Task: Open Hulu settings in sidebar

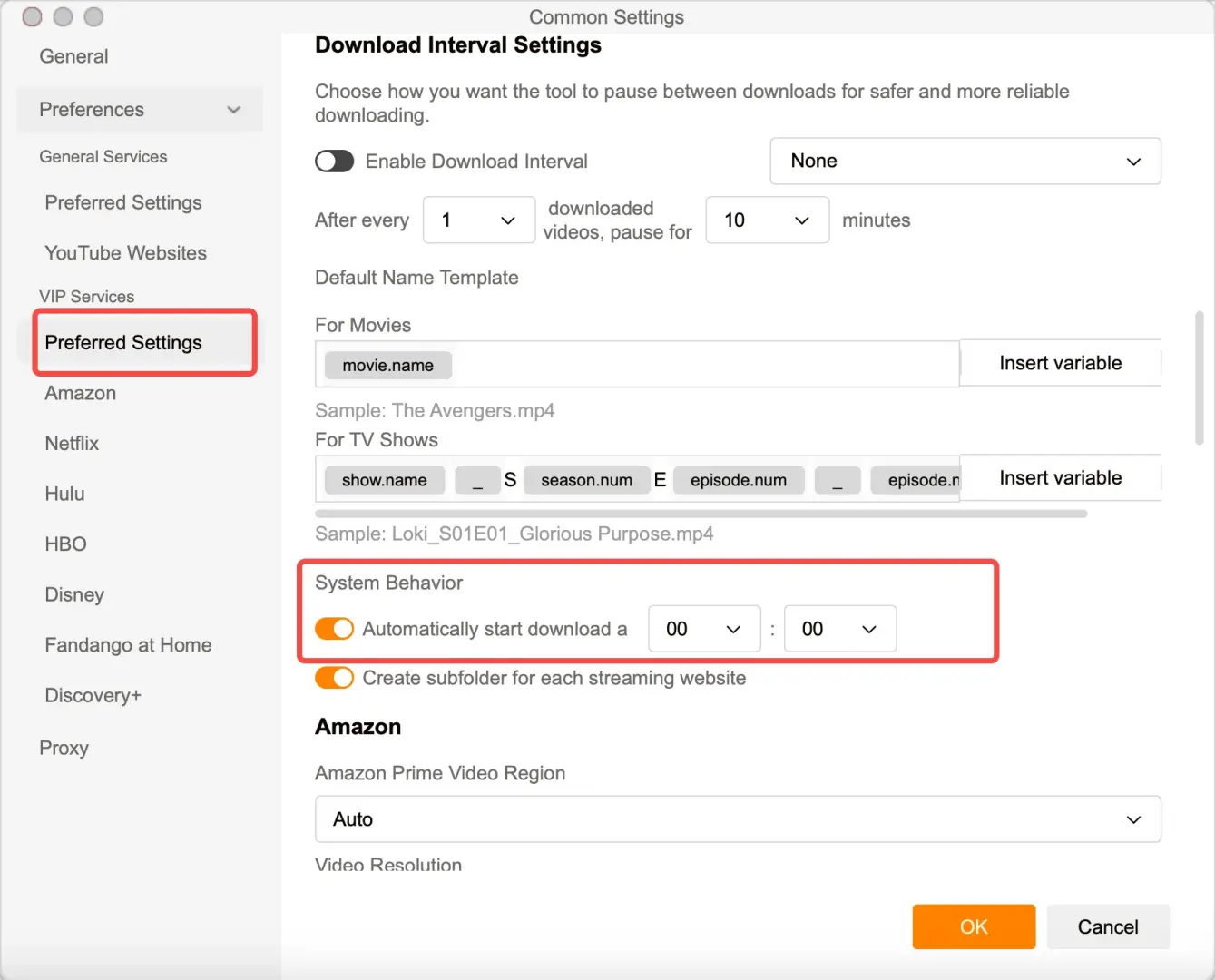Action: 64,494
